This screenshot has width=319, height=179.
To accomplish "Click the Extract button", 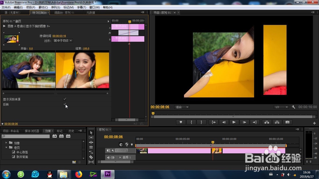I will [x=277, y=122].
